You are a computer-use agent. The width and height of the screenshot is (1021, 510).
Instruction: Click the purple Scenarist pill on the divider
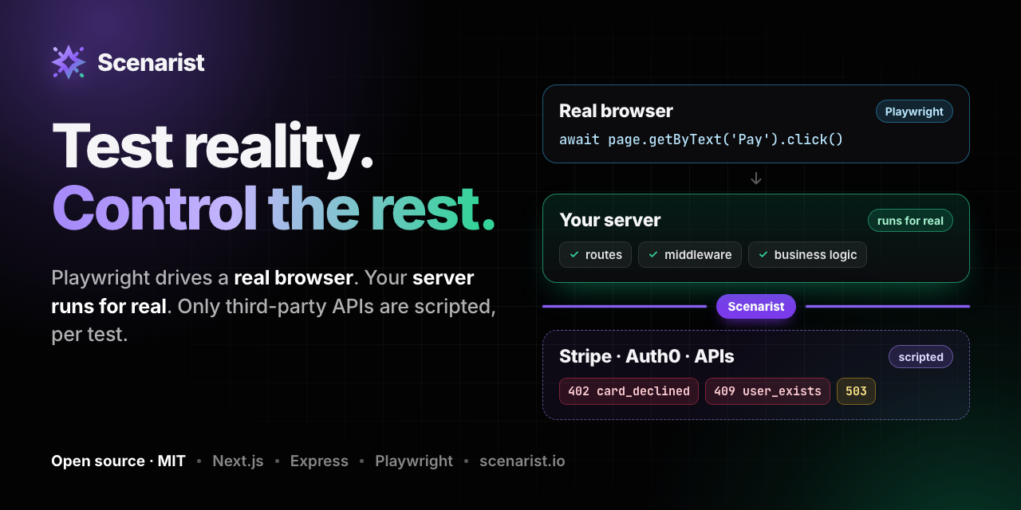tap(756, 307)
